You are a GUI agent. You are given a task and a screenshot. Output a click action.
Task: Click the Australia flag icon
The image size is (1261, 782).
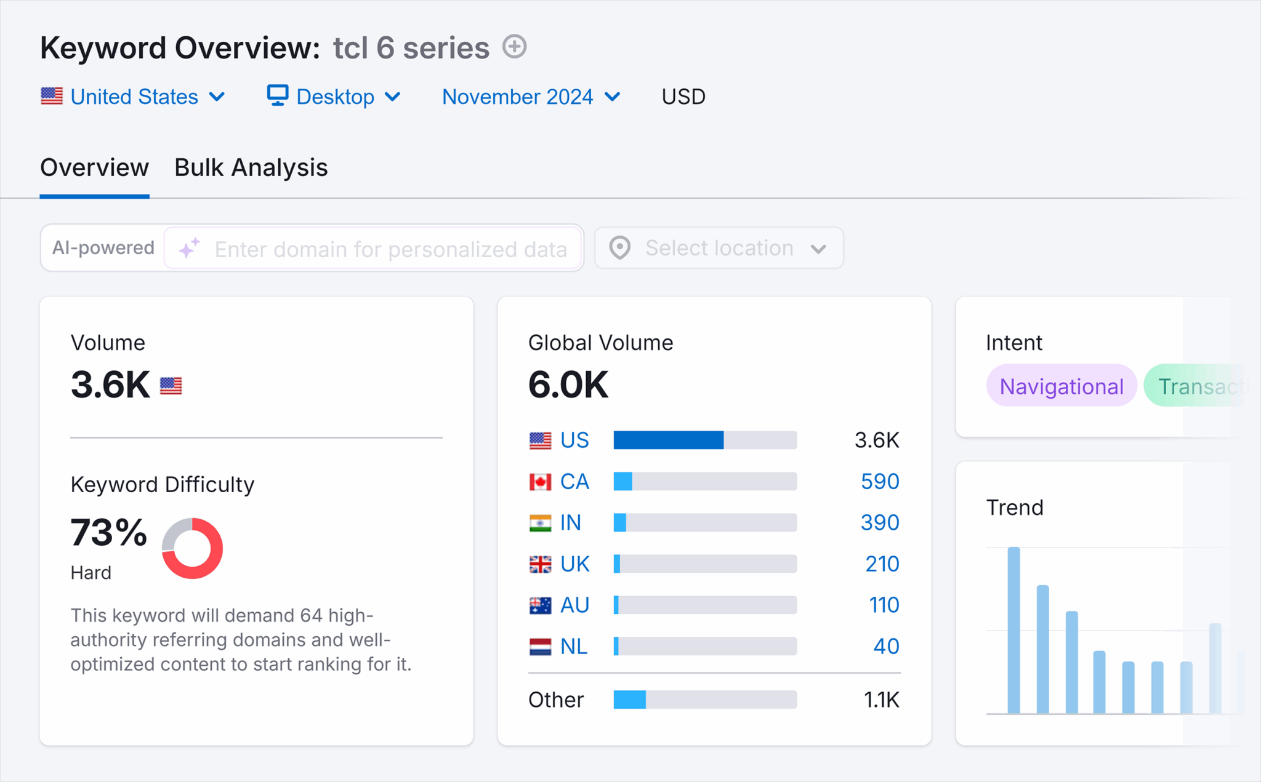(540, 605)
